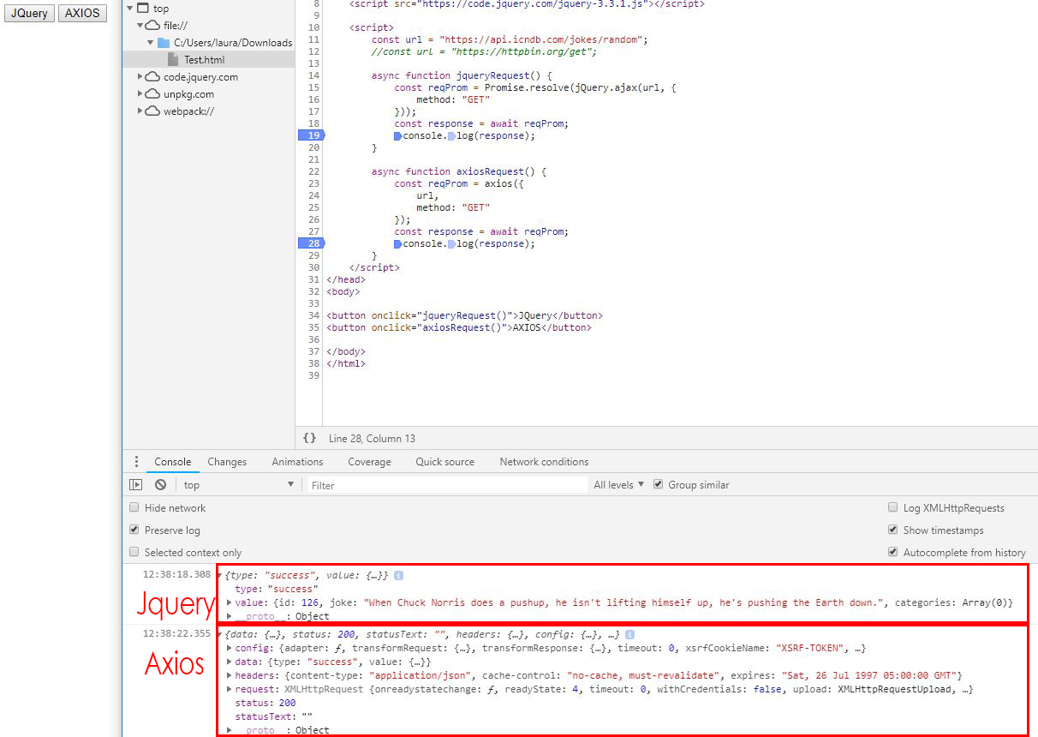The height and width of the screenshot is (737, 1038).
Task: Show the console sidebar
Action: 135,484
